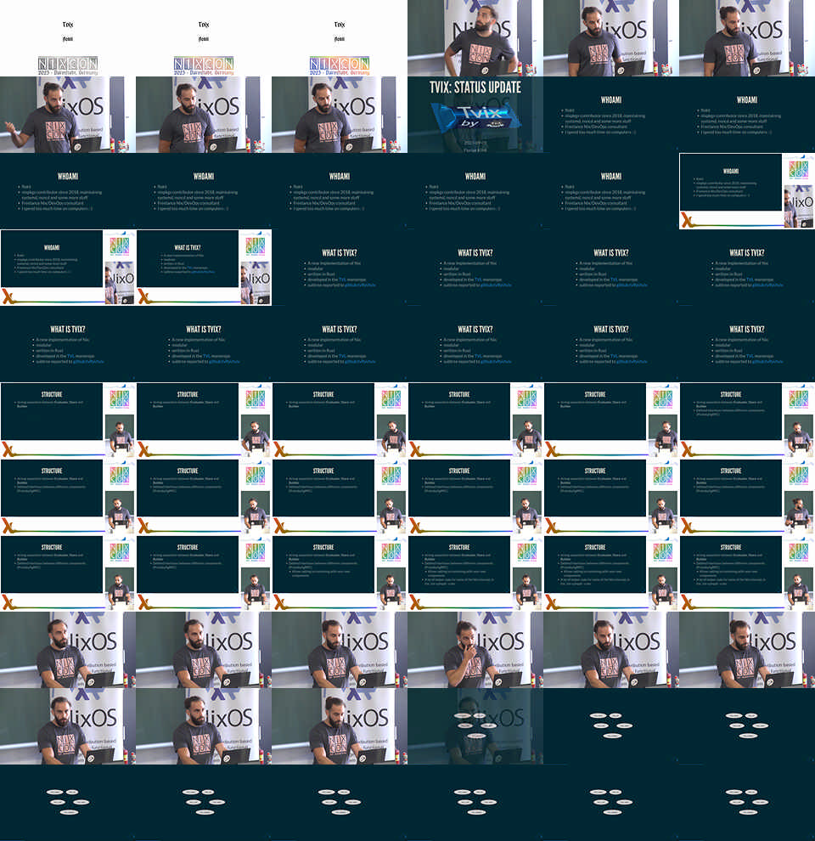Select the half-colored NixCon logo intro frame
The width and height of the screenshot is (815, 841).
point(204,38)
